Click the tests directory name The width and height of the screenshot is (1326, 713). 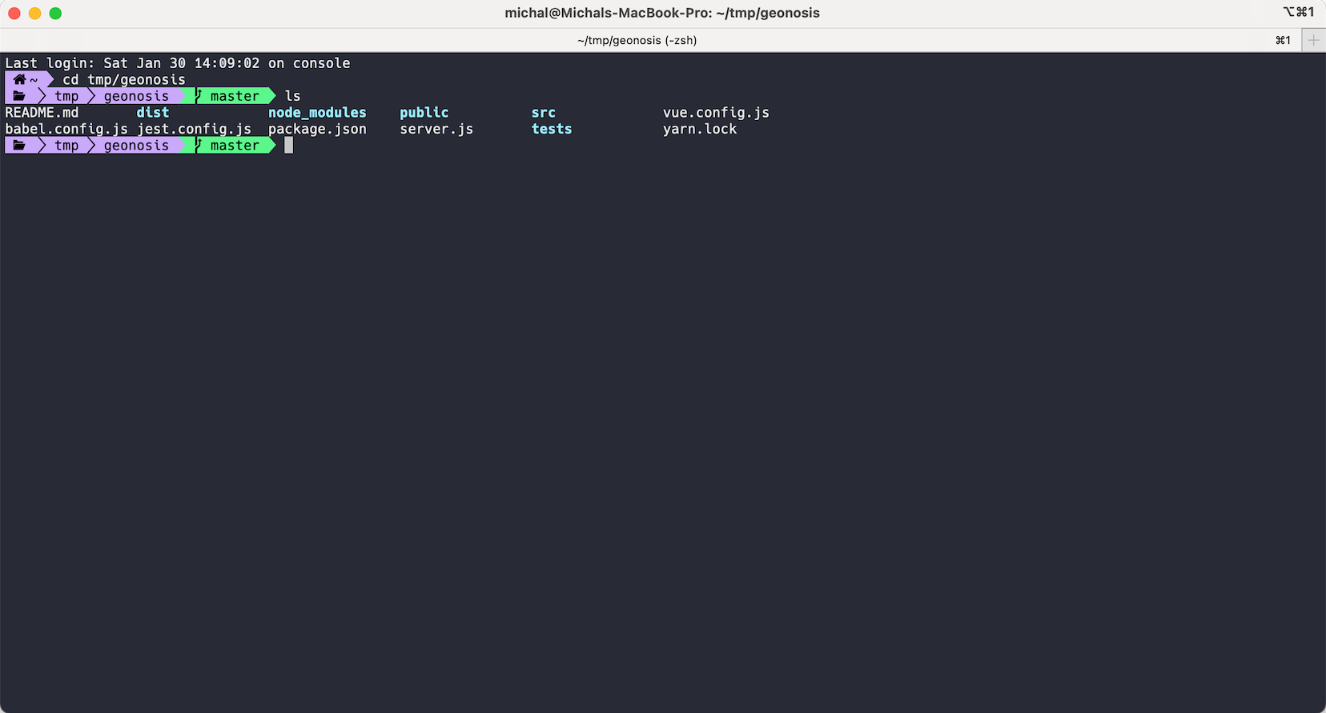point(552,129)
